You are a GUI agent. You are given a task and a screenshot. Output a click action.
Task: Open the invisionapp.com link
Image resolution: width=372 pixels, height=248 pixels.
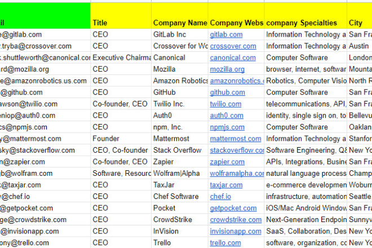236,231
